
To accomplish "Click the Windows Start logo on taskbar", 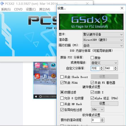I will 36,97.
